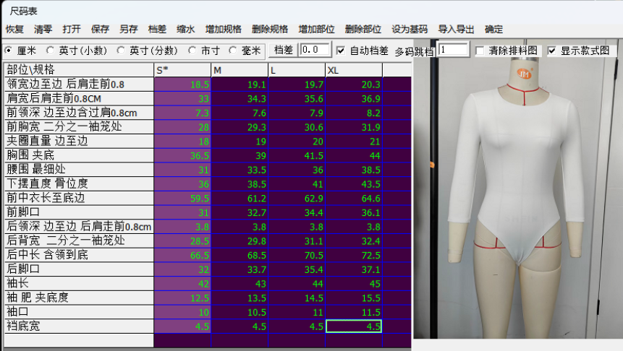The height and width of the screenshot is (351, 623).
Task: Click 删除部位 to delete a measurement row
Action: (x=363, y=30)
